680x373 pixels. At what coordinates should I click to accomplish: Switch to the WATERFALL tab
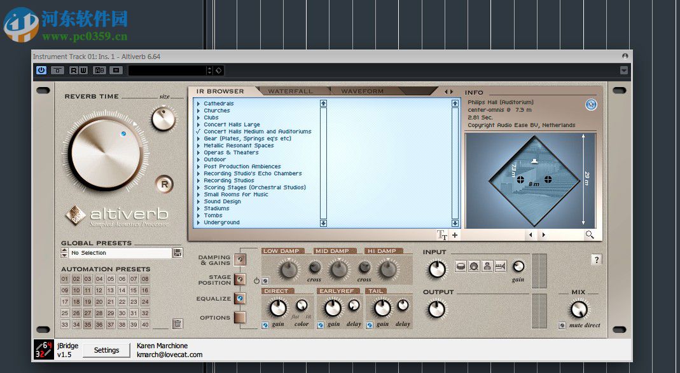291,91
